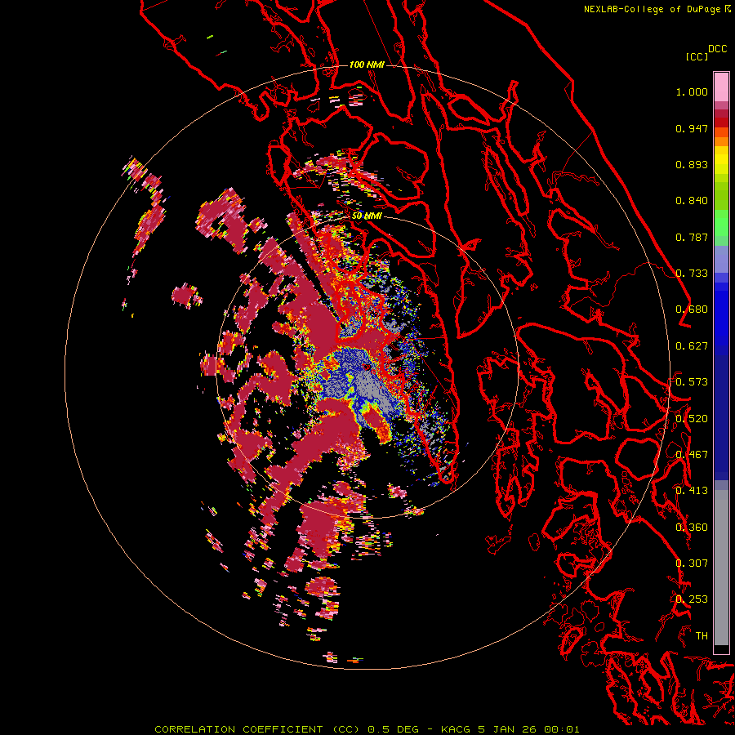The width and height of the screenshot is (735, 735).
Task: Select the 0.733 scale value
Action: pyautogui.click(x=692, y=274)
